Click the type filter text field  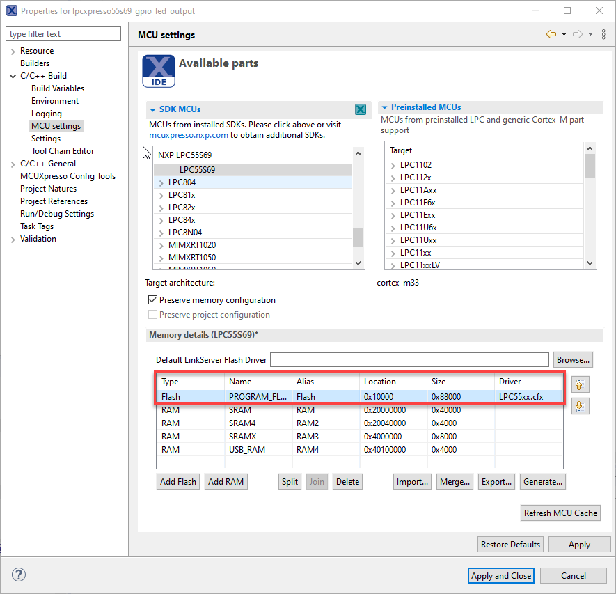point(63,33)
